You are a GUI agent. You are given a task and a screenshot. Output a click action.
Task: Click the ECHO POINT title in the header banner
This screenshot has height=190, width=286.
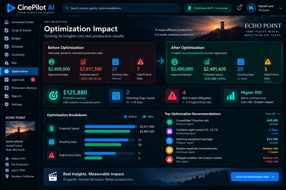[x=263, y=25]
